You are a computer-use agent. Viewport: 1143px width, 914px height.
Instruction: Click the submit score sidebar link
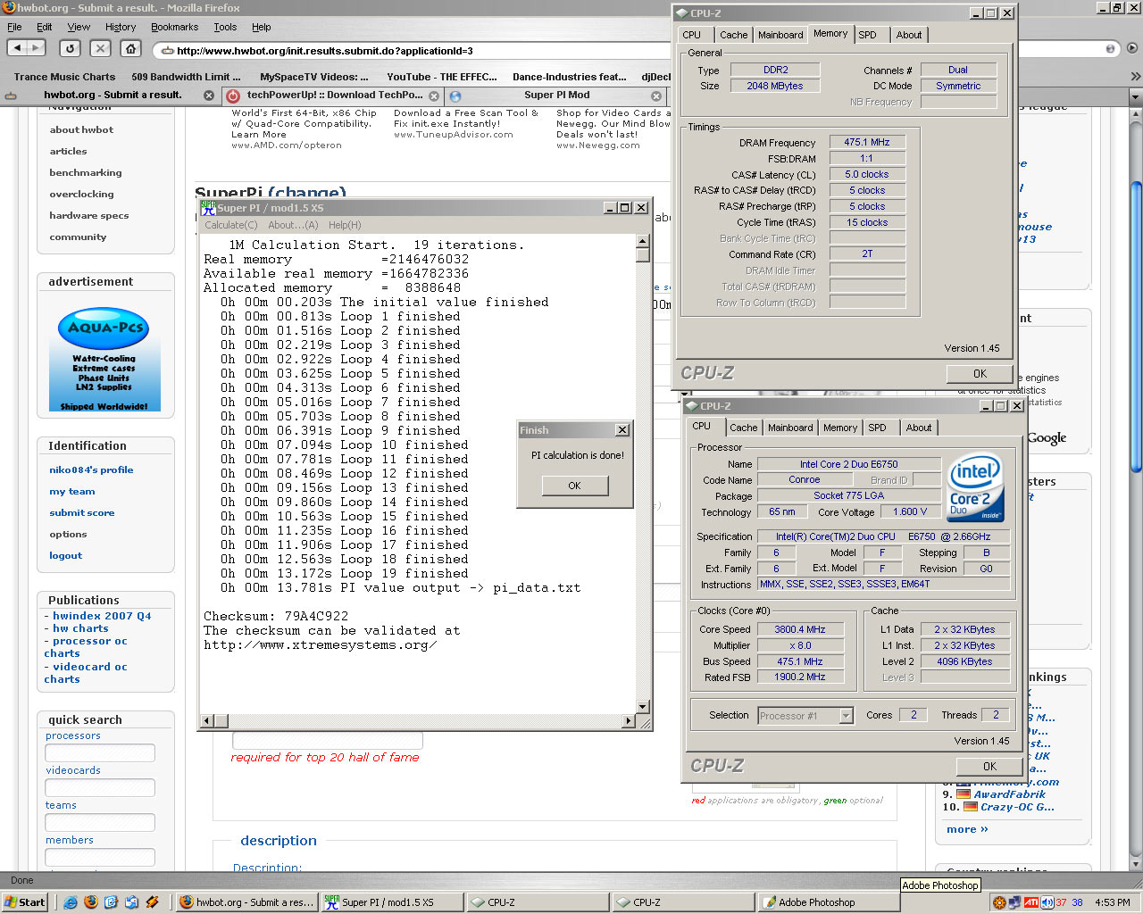(82, 513)
